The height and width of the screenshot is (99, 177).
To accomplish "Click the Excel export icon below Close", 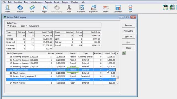I will pyautogui.click(x=124, y=53).
